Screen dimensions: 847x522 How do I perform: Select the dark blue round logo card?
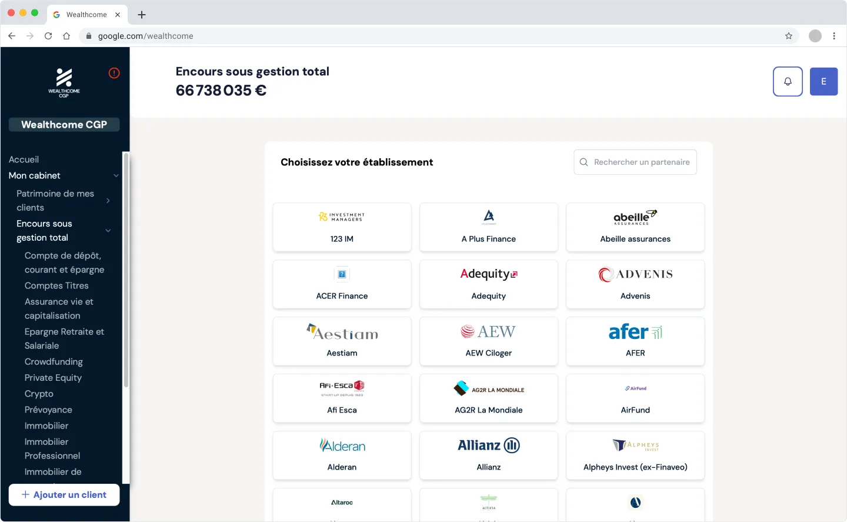[635, 505]
